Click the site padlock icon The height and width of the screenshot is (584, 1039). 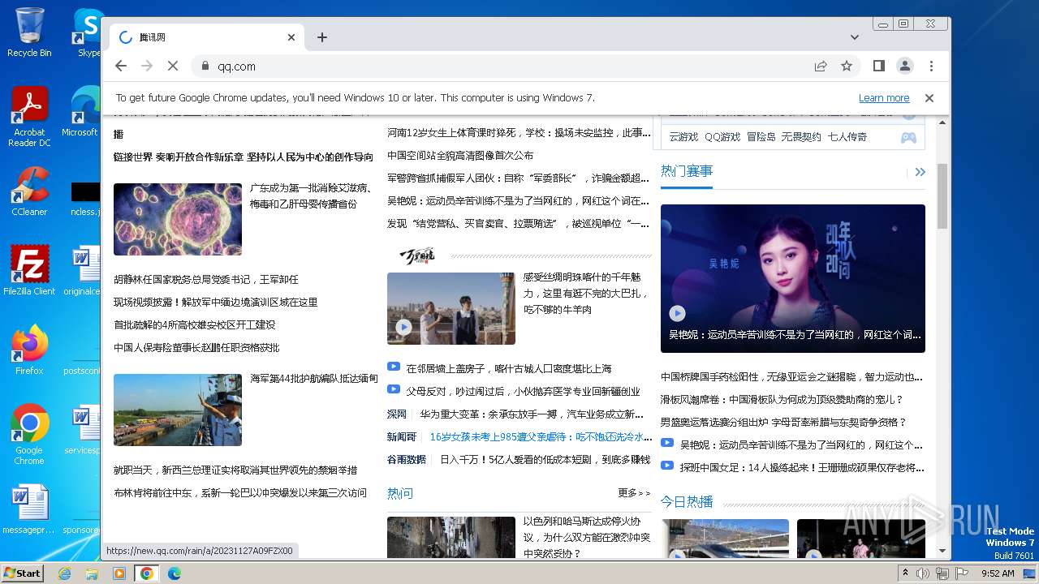pyautogui.click(x=205, y=66)
